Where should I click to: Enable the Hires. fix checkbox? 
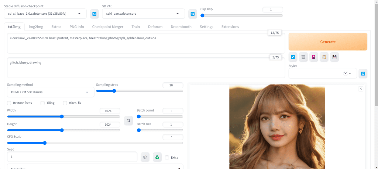point(65,103)
